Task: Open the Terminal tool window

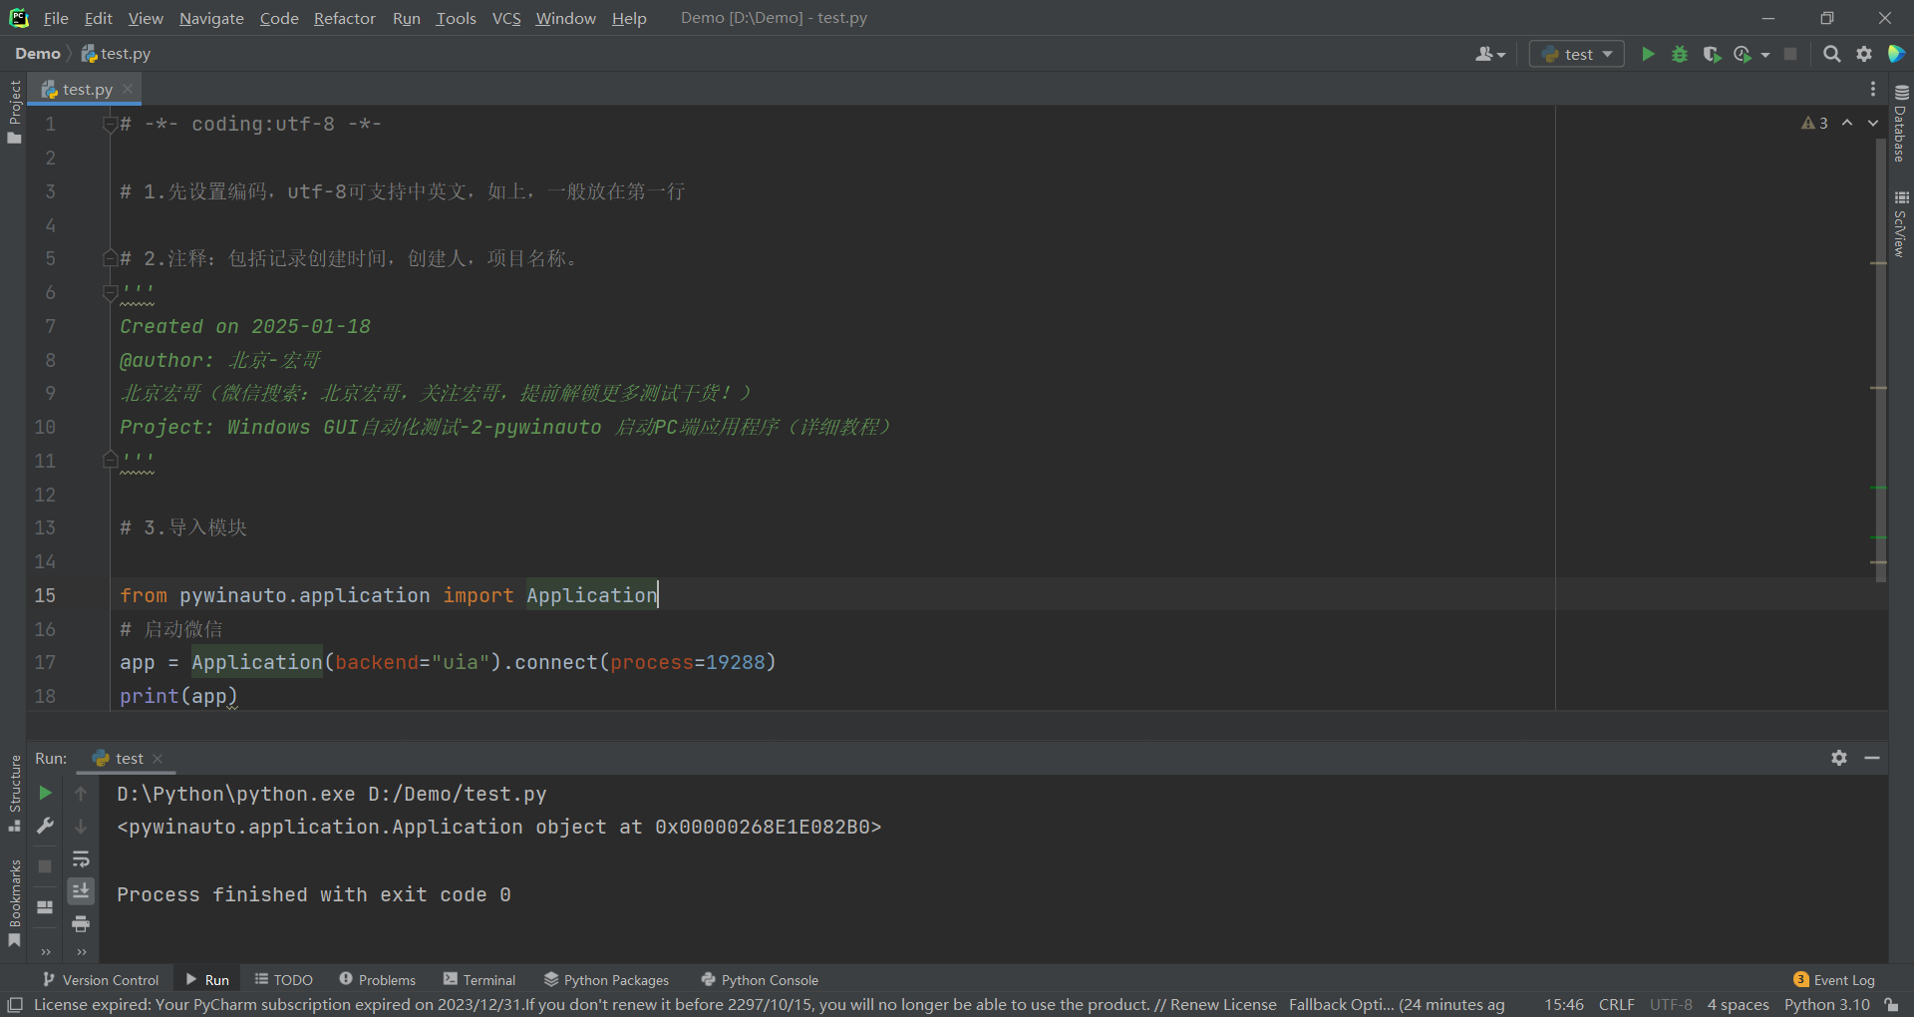Action: coord(479,980)
